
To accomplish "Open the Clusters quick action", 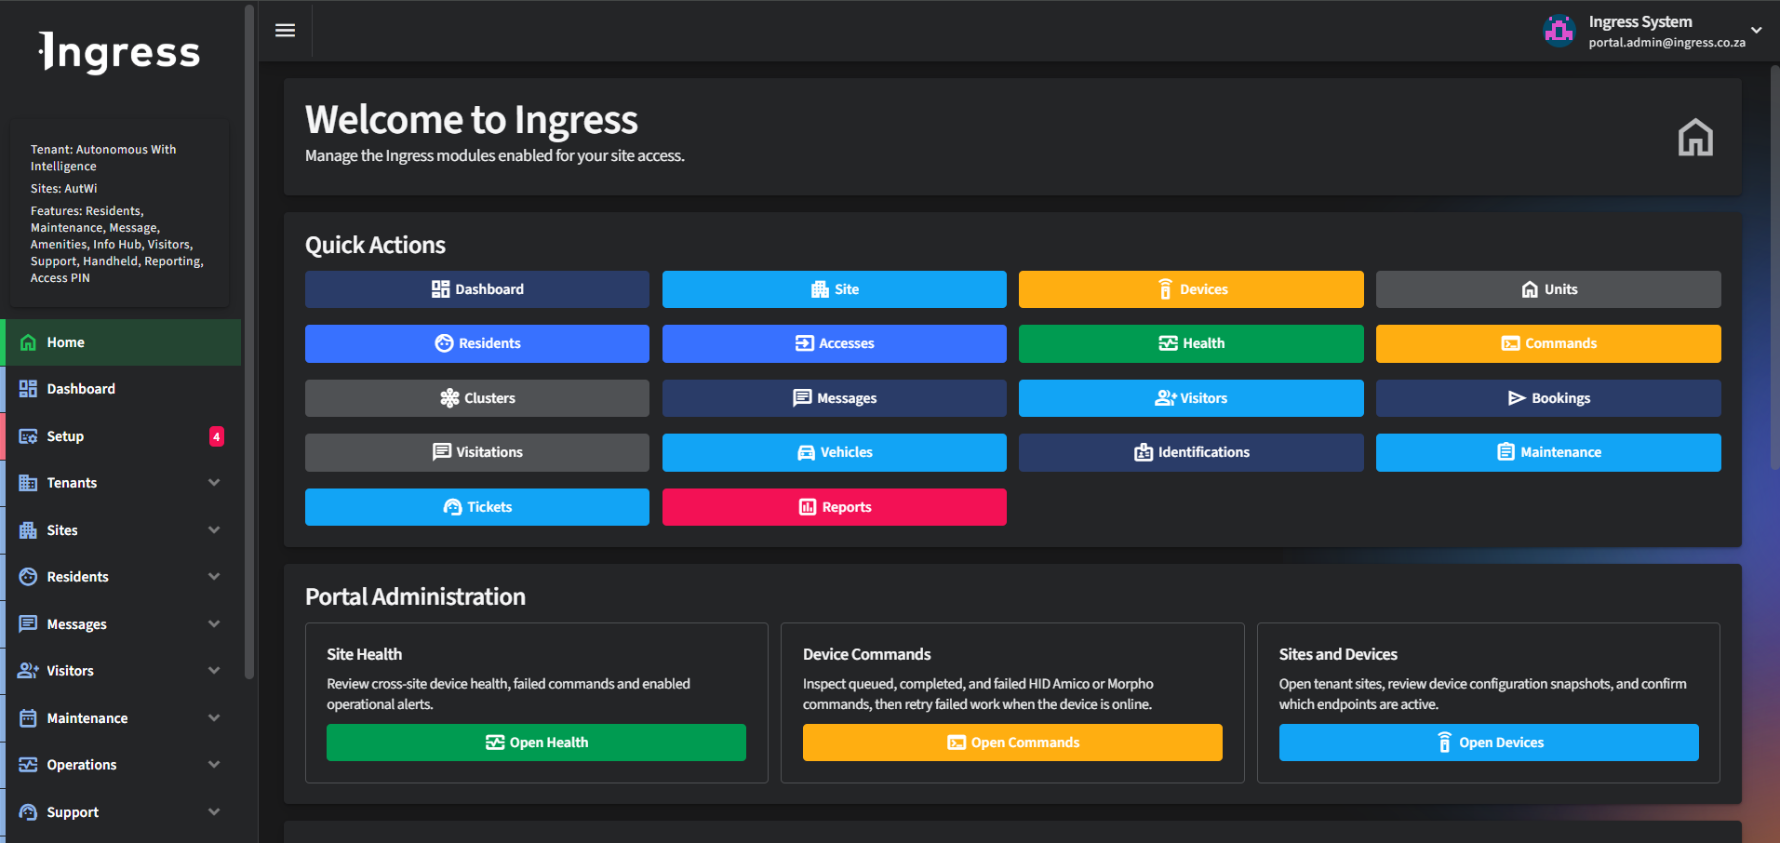I will coord(477,398).
